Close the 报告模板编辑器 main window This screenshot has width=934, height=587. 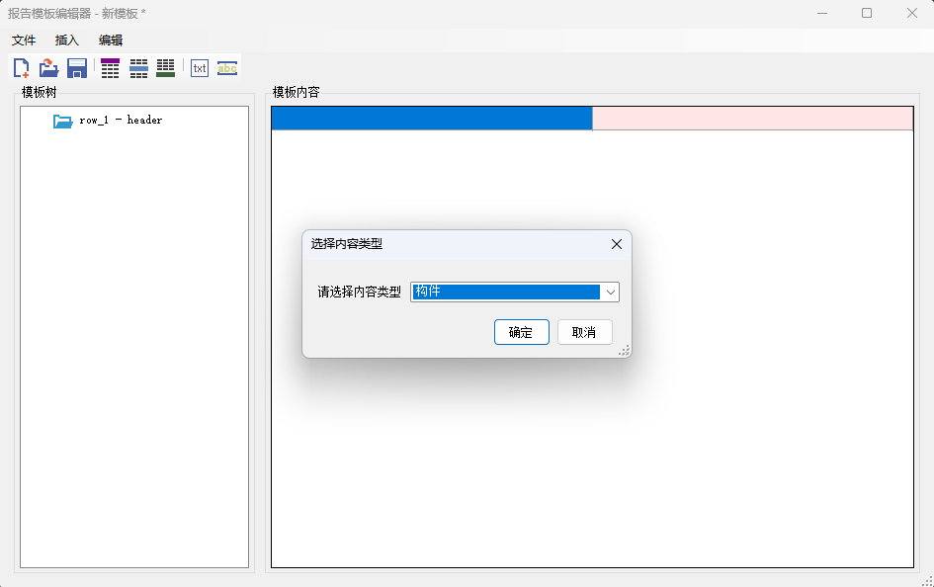[912, 13]
